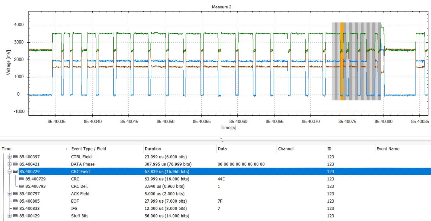The image size is (431, 221).
Task: Click duration 3.840 us (0.960 bits)
Action: point(165,186)
